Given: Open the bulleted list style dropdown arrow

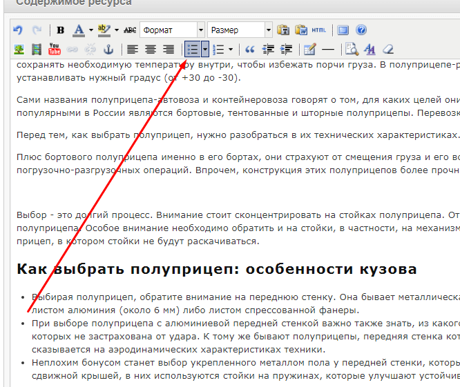Looking at the screenshot, I should [205, 49].
